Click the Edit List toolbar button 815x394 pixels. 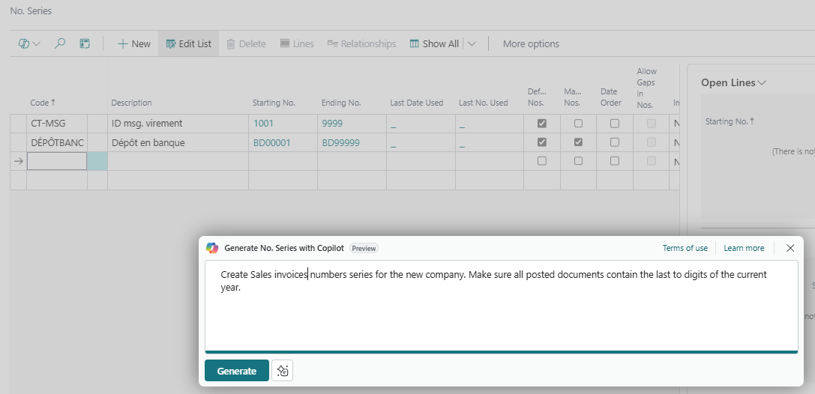(x=188, y=44)
